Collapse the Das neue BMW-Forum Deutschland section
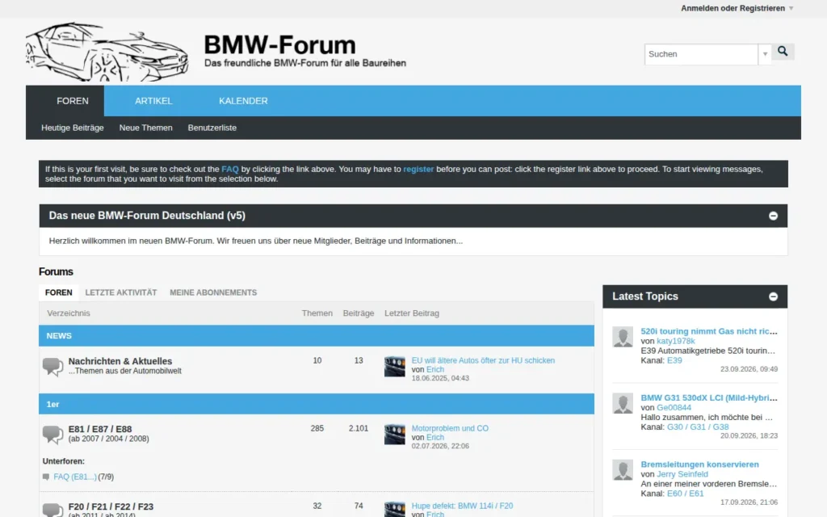This screenshot has height=517, width=827. tap(773, 216)
